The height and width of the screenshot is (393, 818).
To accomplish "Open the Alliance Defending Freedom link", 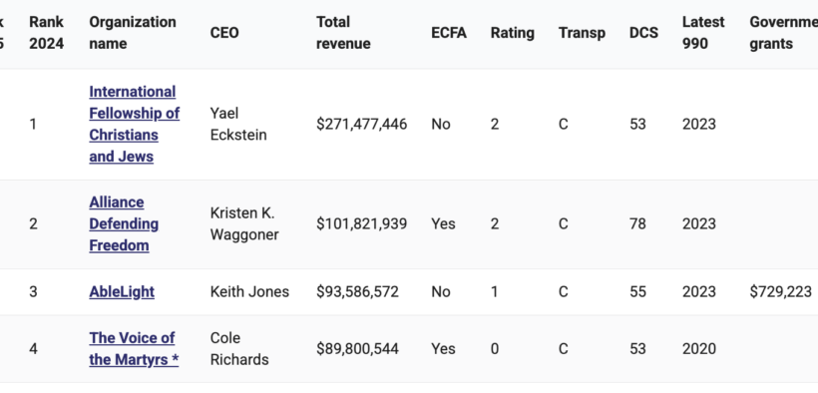I will pyautogui.click(x=124, y=223).
